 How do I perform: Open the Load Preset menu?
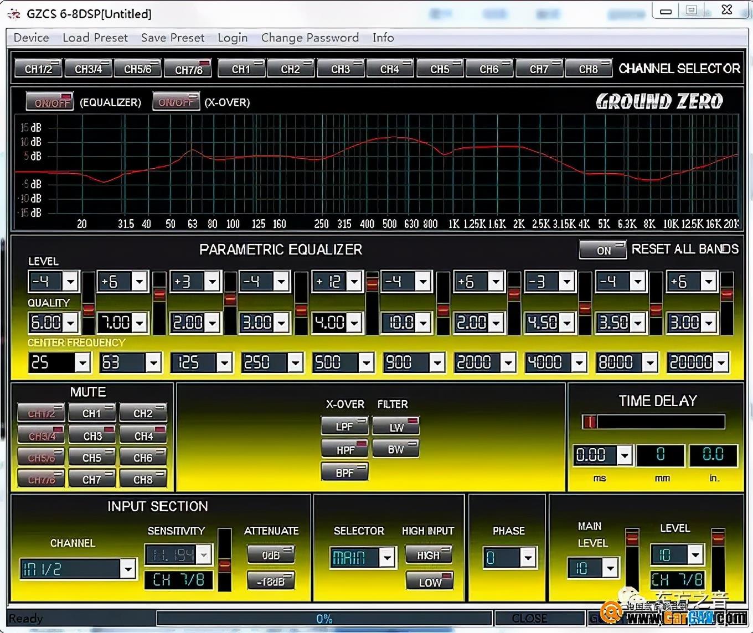coord(95,38)
